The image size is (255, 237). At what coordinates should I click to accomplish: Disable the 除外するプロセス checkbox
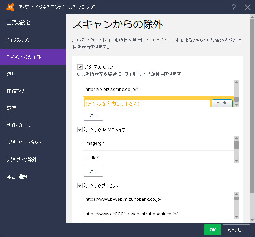point(80,185)
